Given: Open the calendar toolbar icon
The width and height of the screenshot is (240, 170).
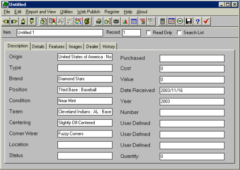Looking at the screenshot, I should [171, 21].
